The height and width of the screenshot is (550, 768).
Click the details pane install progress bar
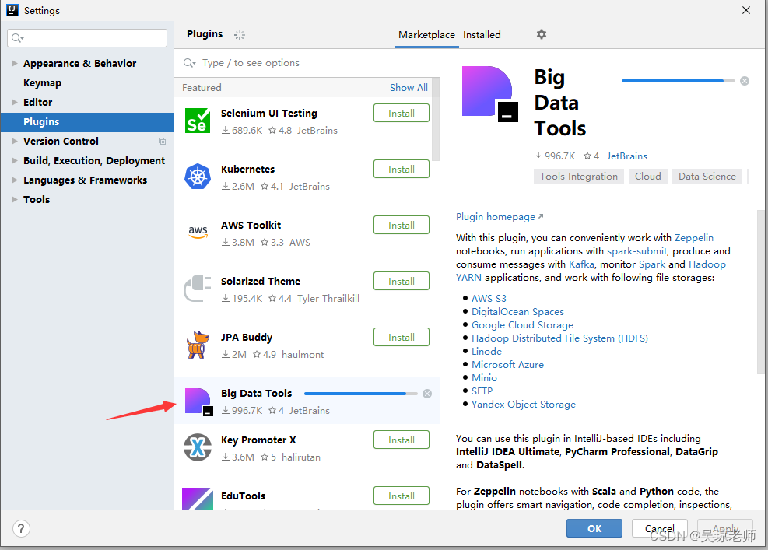pyautogui.click(x=679, y=81)
